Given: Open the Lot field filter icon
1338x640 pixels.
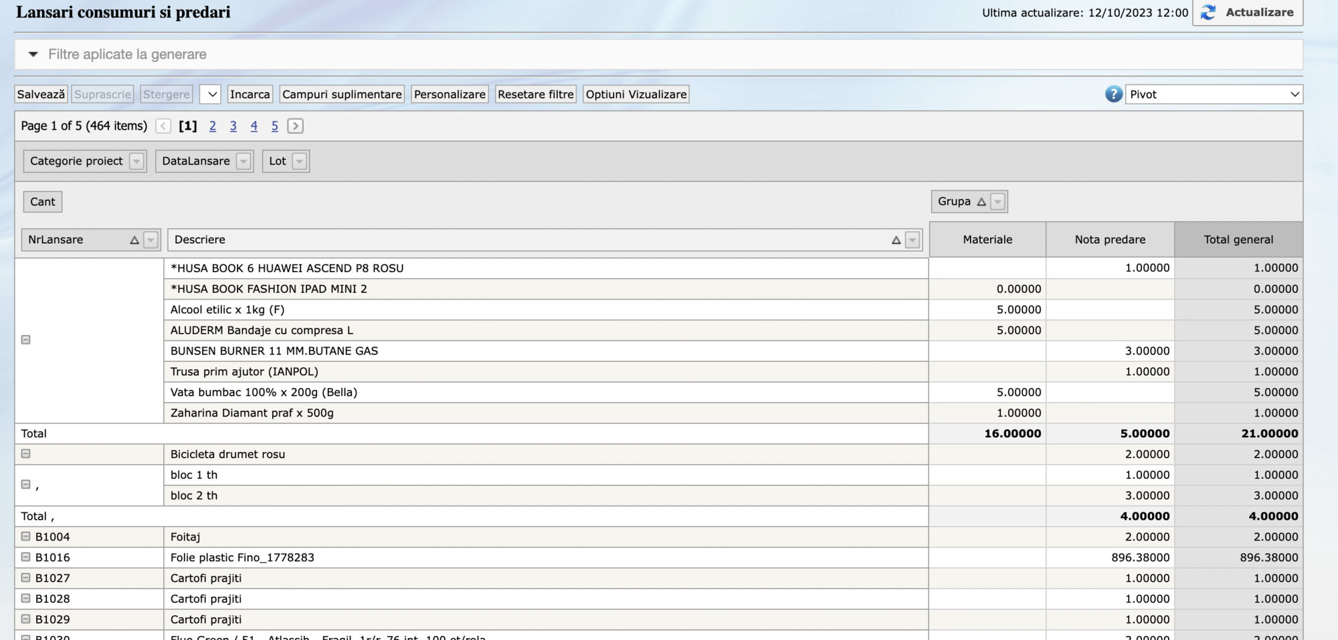Looking at the screenshot, I should click(x=299, y=161).
